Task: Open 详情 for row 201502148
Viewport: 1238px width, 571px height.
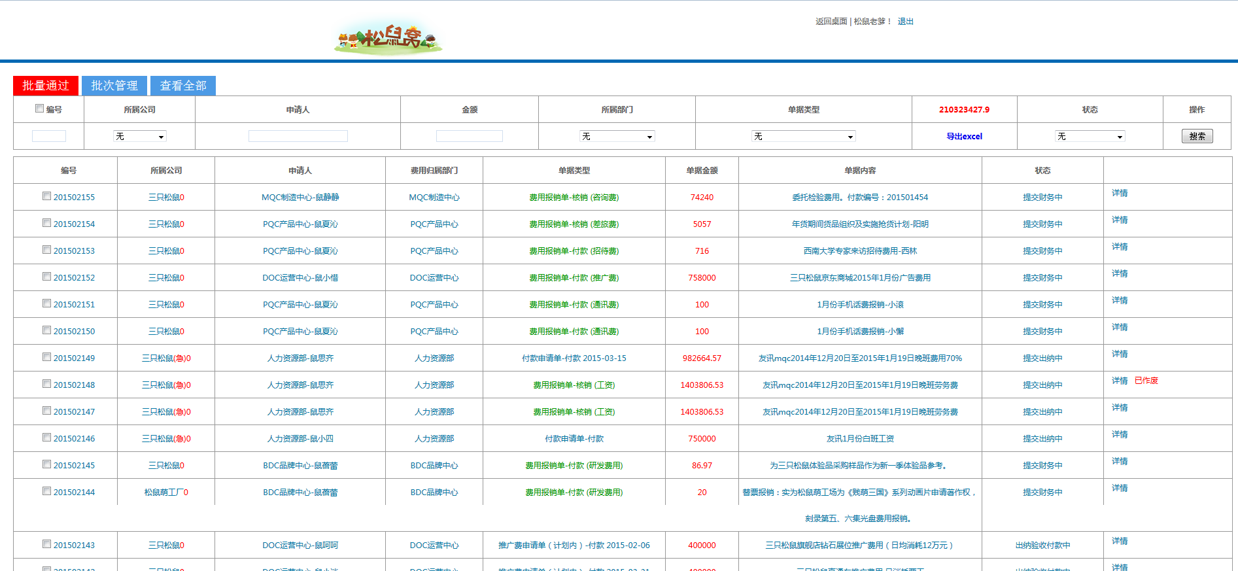Action: [x=1120, y=381]
